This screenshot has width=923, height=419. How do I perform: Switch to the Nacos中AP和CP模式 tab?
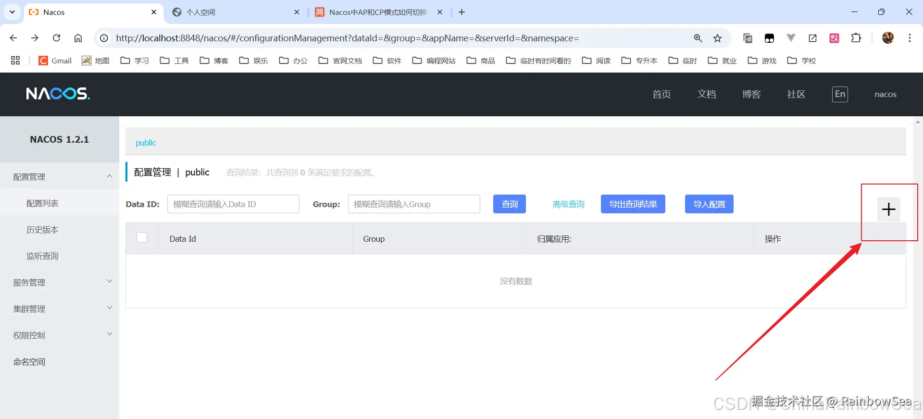(379, 12)
